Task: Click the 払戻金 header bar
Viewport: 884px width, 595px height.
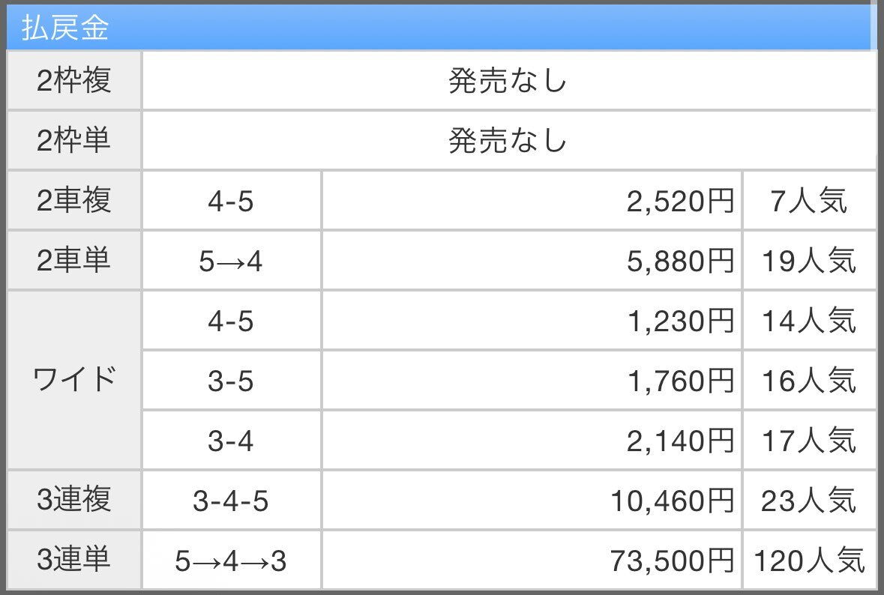Action: point(442,27)
